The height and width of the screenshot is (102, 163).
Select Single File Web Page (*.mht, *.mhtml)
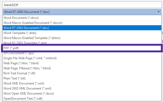pos(82,58)
